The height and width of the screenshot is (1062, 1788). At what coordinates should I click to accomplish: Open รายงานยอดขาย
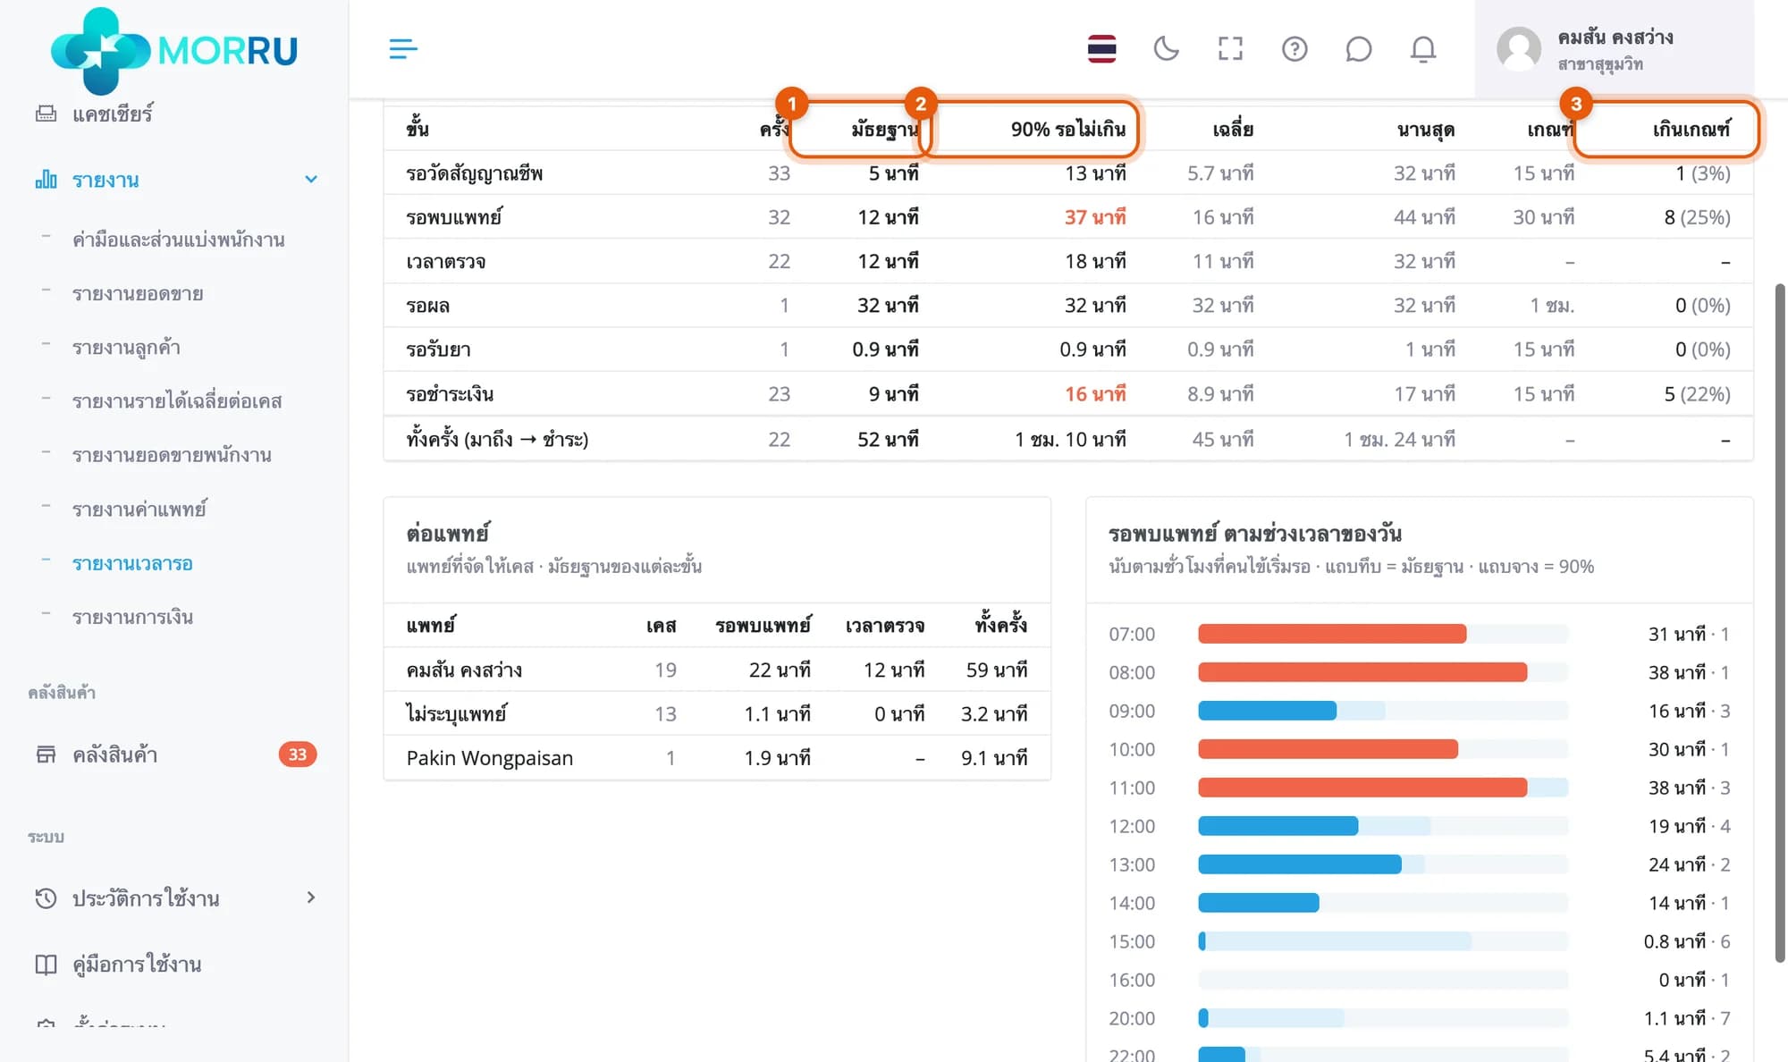138,293
